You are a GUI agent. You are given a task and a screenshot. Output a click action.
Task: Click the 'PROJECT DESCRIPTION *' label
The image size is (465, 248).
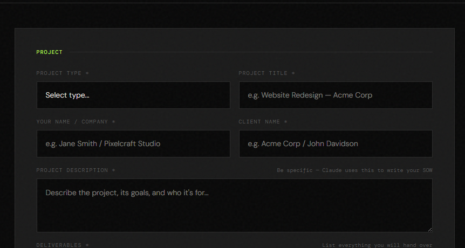pos(76,170)
